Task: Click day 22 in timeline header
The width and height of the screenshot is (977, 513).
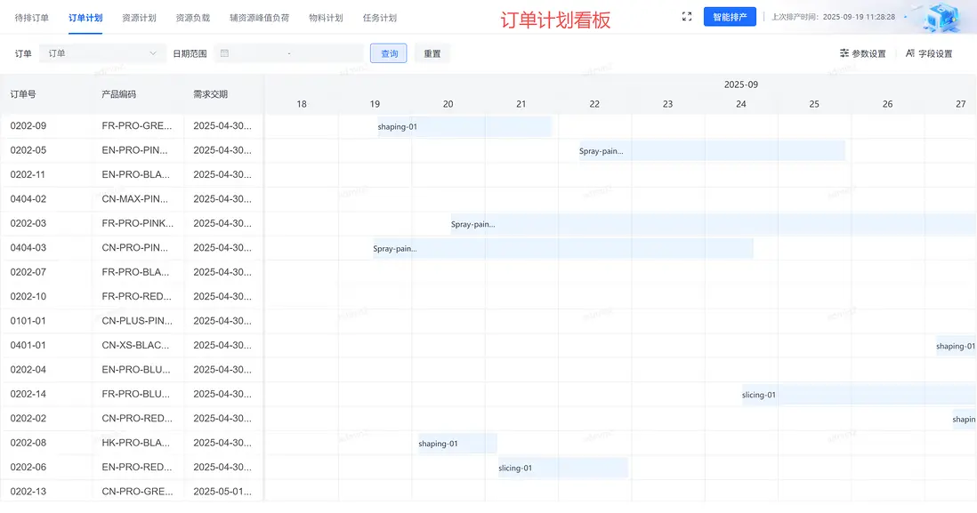Action: 594,104
